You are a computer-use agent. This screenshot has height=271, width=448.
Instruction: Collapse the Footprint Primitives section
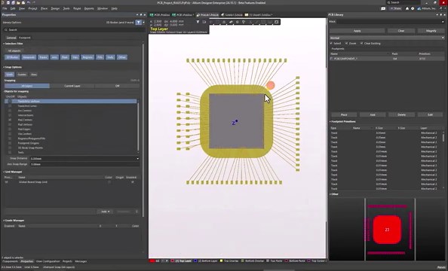pos(330,121)
